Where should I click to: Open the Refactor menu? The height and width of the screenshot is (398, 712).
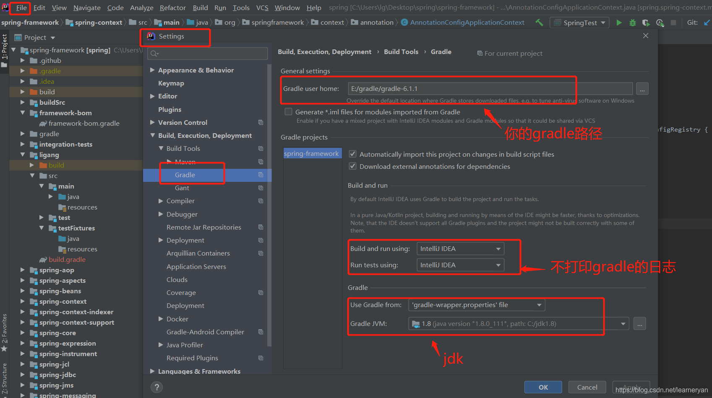[172, 8]
